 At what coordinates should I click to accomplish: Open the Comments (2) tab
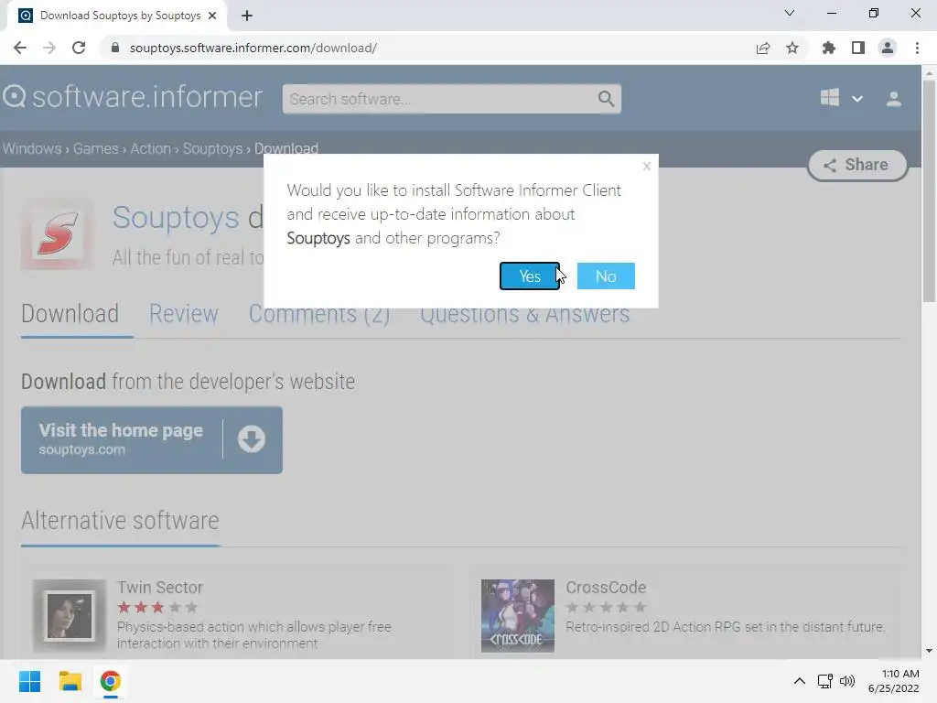coord(319,315)
